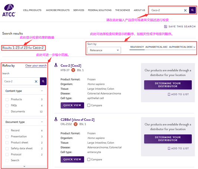198x169 pixels.
Task: Click the ATCC logo
Action: 9,10
